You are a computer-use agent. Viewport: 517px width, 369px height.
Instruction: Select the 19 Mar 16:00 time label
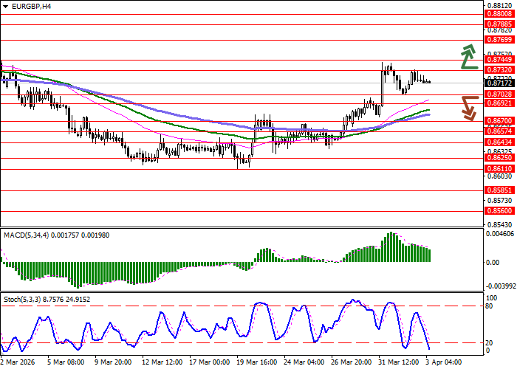tap(257, 362)
